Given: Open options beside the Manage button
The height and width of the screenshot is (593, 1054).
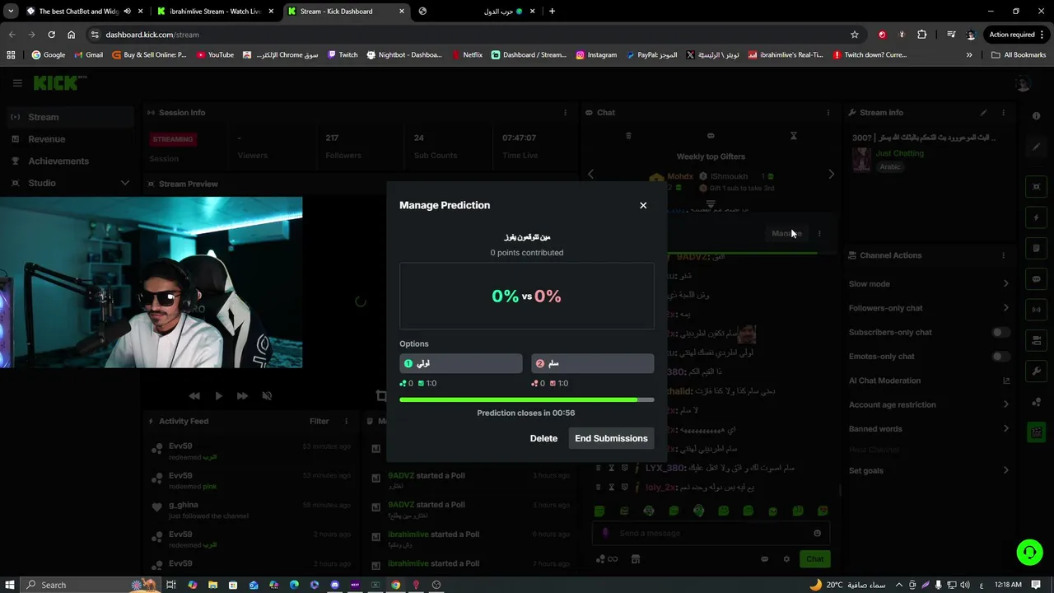Looking at the screenshot, I should (x=819, y=233).
